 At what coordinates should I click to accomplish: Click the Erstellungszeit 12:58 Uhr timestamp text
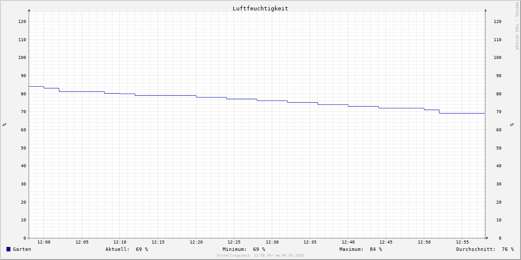tap(260, 256)
